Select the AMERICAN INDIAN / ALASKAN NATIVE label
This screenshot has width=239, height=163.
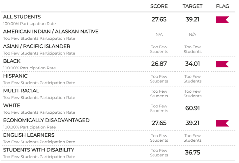click(51, 32)
